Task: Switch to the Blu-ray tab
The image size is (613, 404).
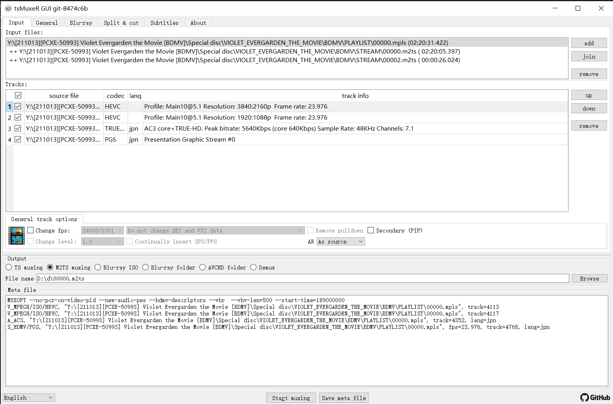Action: point(81,23)
